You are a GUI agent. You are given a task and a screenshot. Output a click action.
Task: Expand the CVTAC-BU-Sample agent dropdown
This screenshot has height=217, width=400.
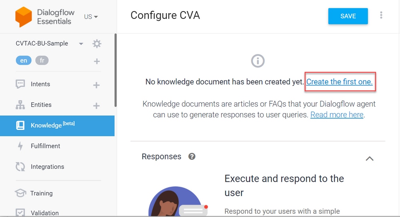tap(81, 44)
